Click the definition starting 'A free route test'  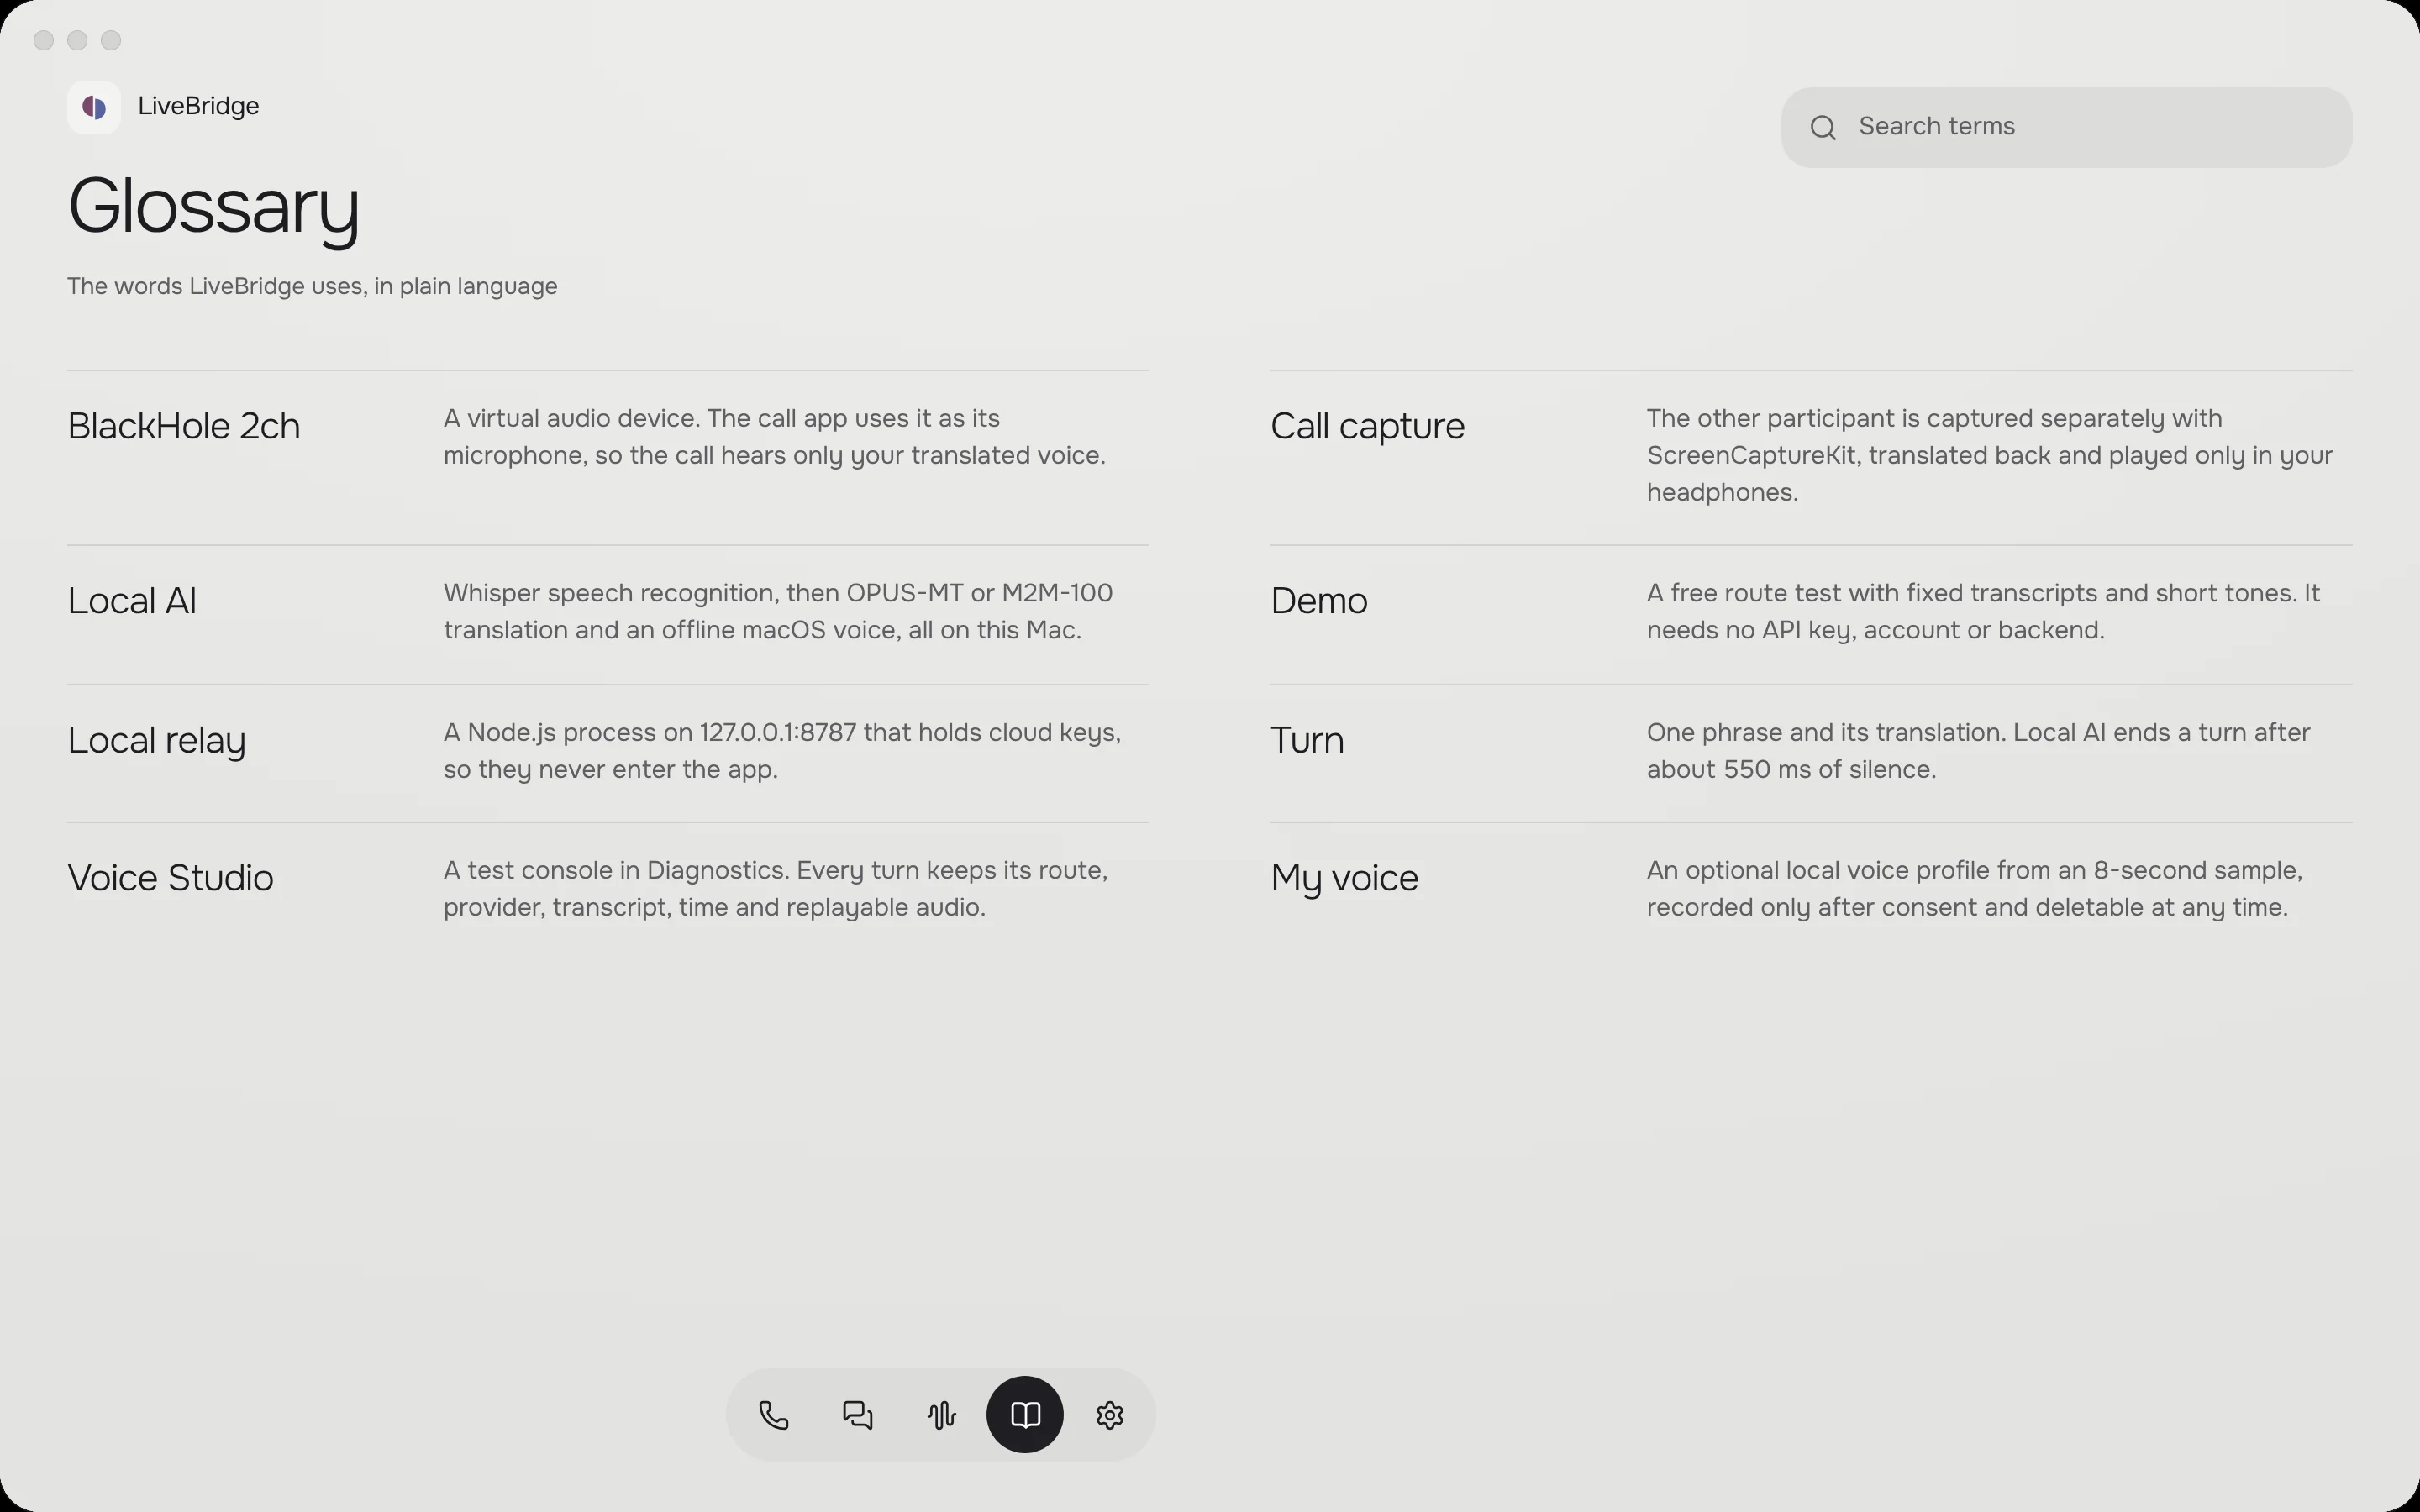tap(1983, 611)
